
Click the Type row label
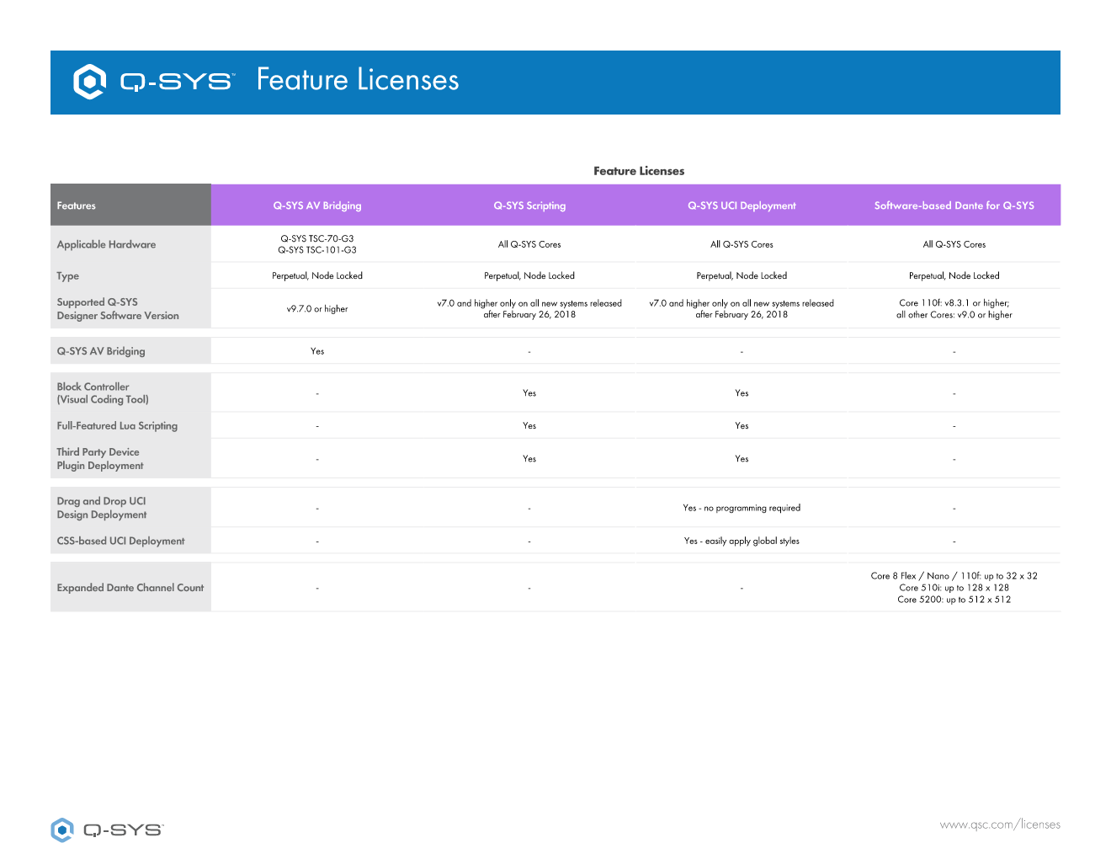click(68, 276)
